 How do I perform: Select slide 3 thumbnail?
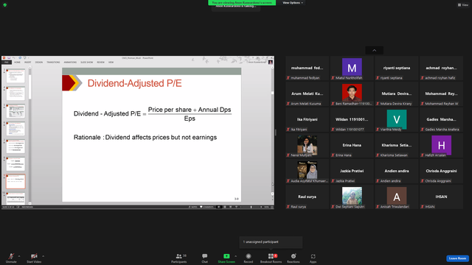pyautogui.click(x=15, y=76)
